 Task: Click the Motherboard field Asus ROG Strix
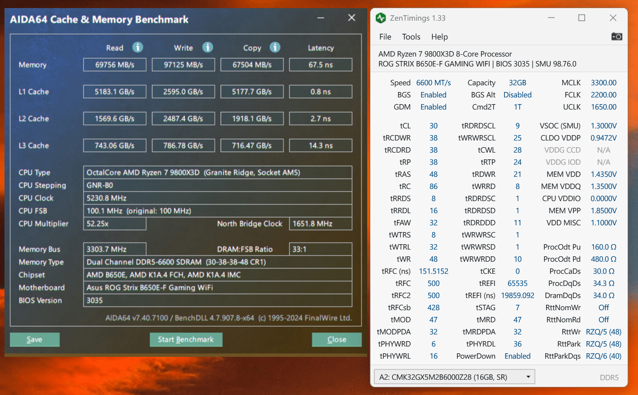(x=217, y=287)
